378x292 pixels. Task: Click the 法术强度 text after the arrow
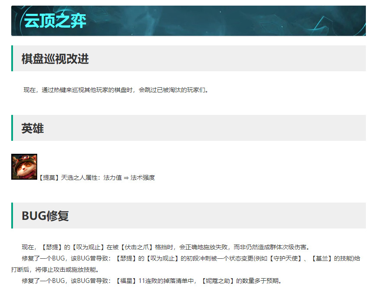pyautogui.click(x=143, y=178)
